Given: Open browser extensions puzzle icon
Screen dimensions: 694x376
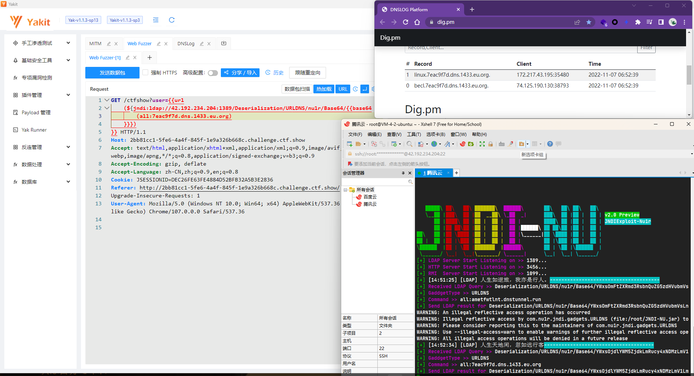Looking at the screenshot, I should tap(638, 22).
